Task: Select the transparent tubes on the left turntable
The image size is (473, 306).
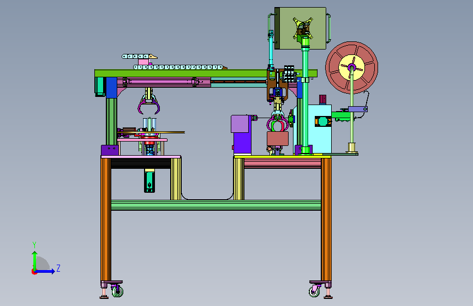Action: pyautogui.click(x=149, y=124)
